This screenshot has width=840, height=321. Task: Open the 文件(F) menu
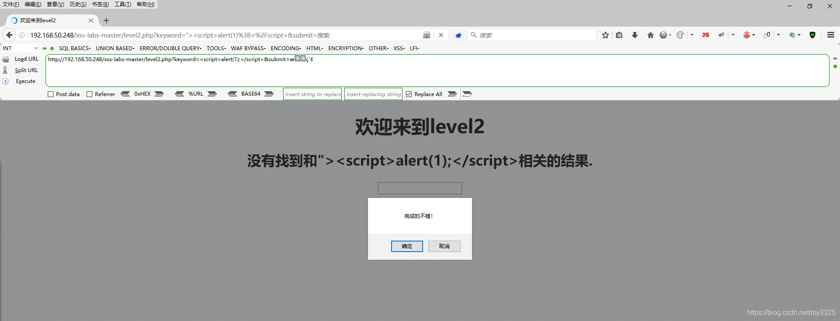point(11,4)
